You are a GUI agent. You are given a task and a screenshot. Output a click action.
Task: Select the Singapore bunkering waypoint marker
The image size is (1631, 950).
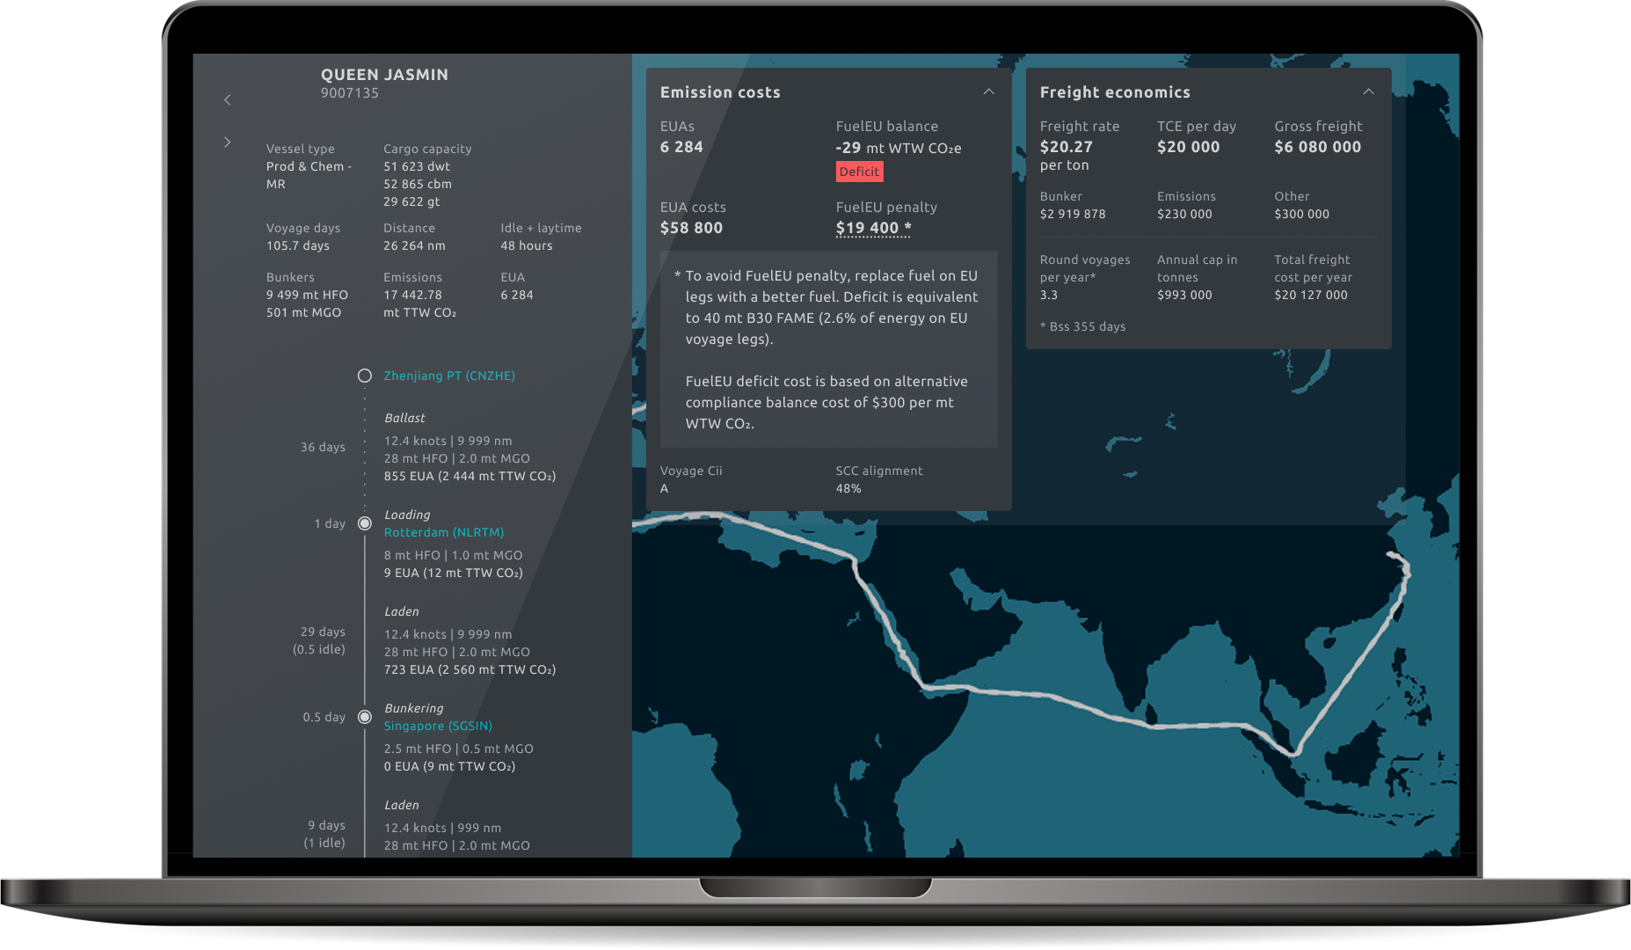click(x=364, y=717)
